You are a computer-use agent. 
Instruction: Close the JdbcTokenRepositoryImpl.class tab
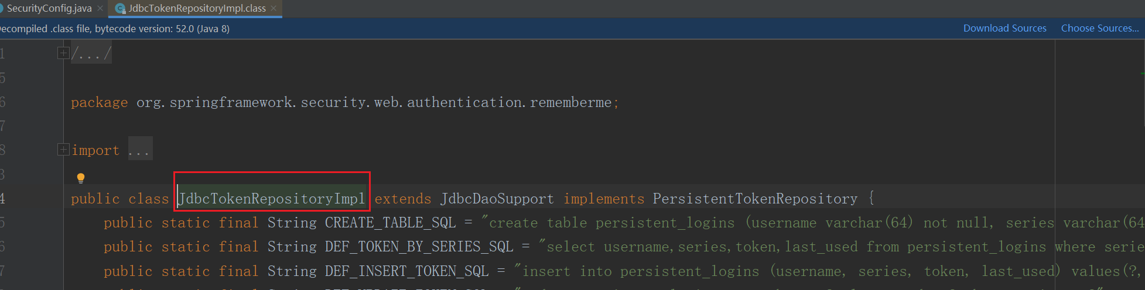tap(274, 8)
